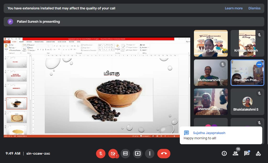Click Sujatha Jayaprakash's chat message notification
Image resolution: width=268 pixels, height=163 pixels.
click(x=221, y=135)
